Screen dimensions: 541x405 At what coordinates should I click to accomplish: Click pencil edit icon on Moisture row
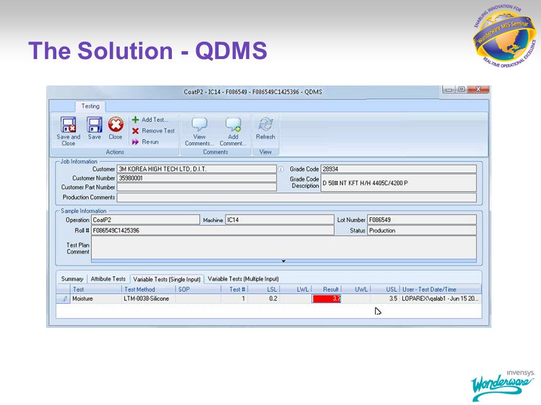[x=64, y=299]
